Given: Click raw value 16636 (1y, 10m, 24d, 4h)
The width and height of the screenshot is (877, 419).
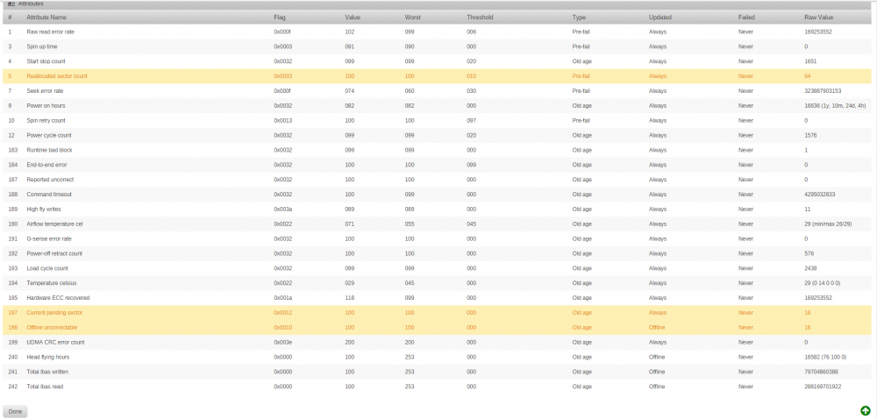Looking at the screenshot, I should pos(835,105).
